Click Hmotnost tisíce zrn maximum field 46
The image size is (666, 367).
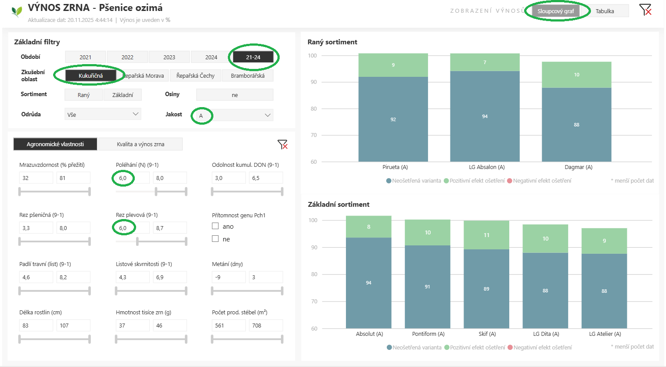(x=170, y=325)
